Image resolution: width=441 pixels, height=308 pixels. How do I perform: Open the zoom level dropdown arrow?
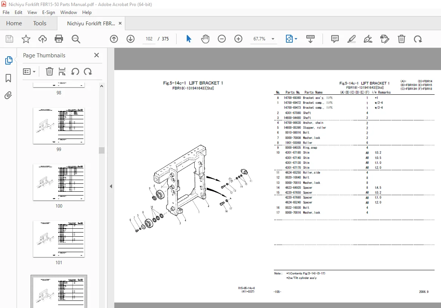point(273,39)
